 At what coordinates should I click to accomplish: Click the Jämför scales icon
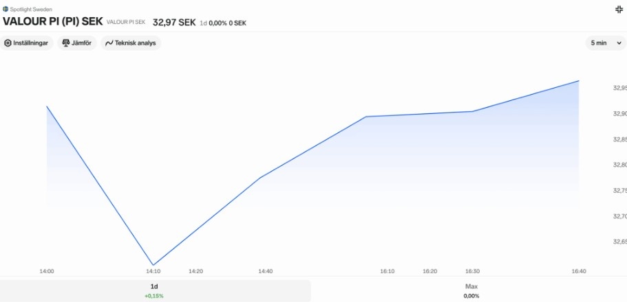[x=66, y=43]
